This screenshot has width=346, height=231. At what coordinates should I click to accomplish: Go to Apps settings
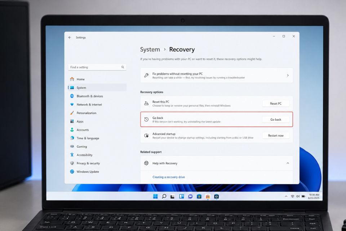[97, 121]
